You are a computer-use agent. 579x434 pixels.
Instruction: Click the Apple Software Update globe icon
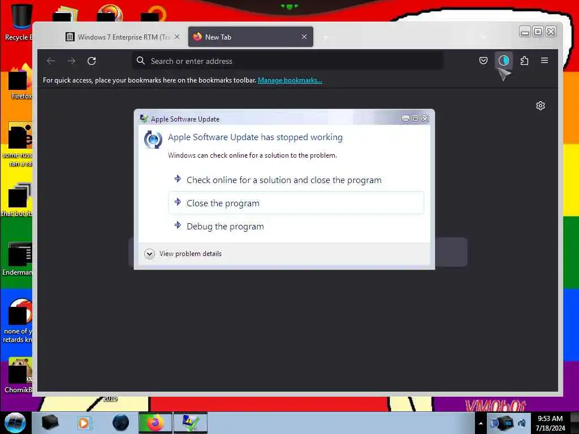(x=153, y=140)
